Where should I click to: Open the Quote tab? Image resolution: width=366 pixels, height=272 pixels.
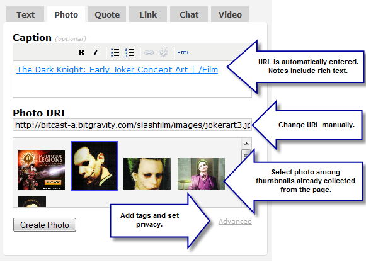[x=107, y=14]
